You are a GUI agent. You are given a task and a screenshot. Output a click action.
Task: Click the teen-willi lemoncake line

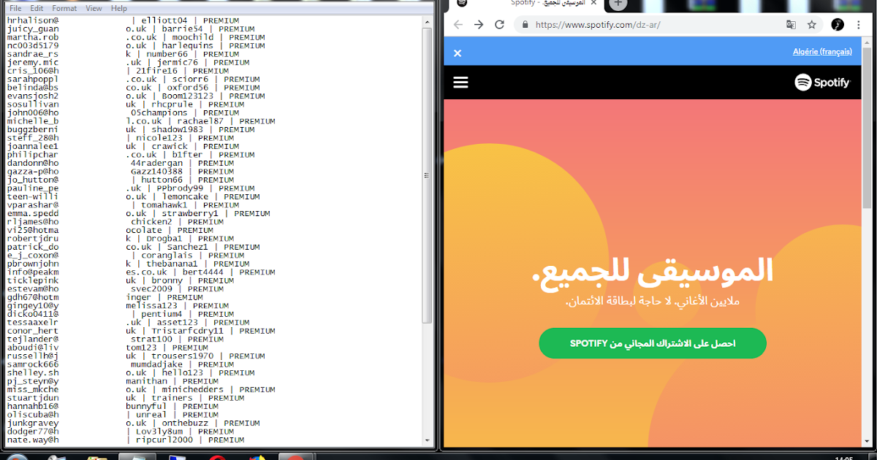coord(134,196)
